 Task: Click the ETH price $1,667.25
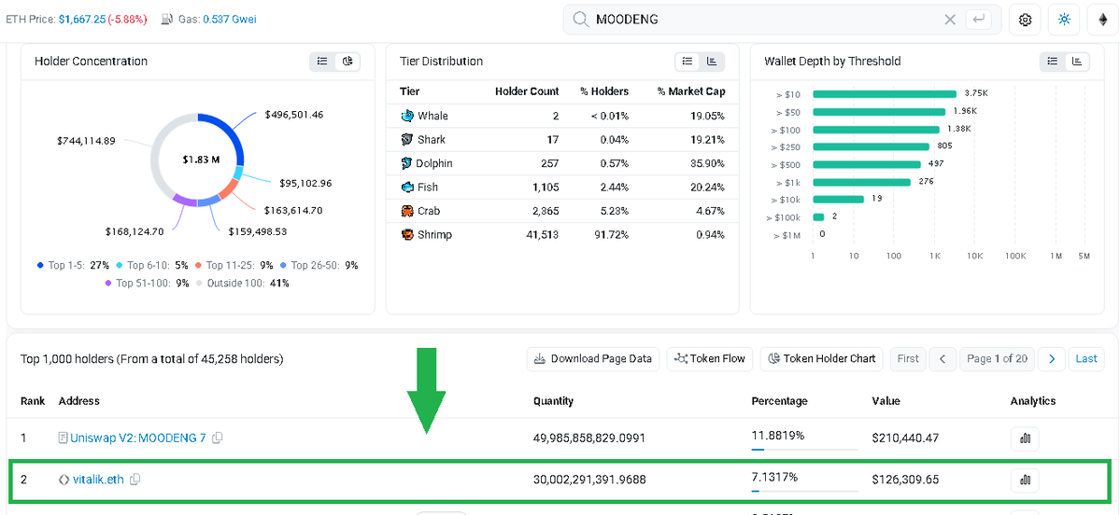(81, 20)
